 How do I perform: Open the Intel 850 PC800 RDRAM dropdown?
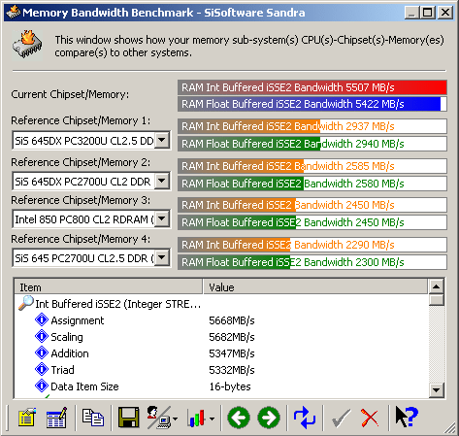pos(162,219)
